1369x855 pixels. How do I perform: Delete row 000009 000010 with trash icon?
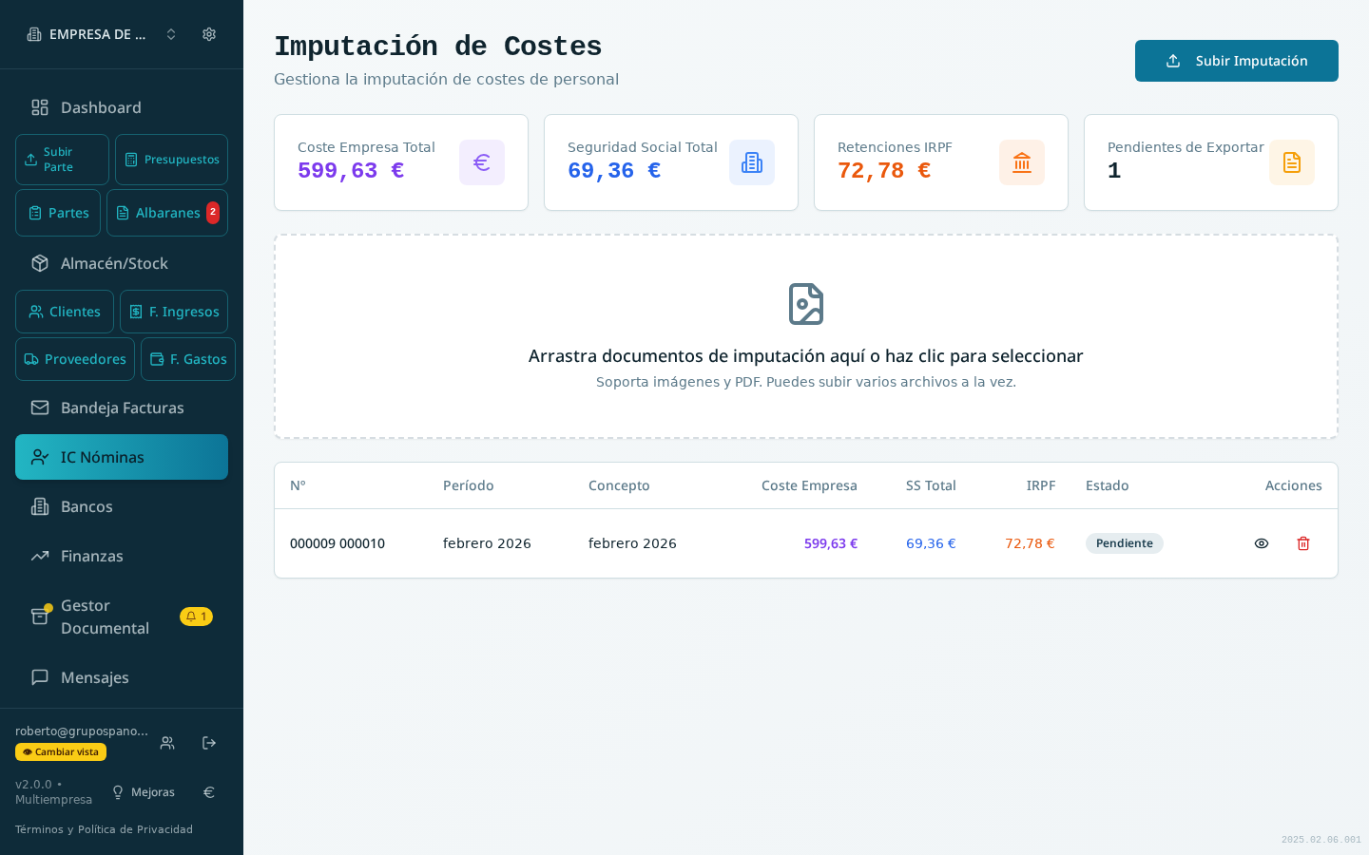coord(1303,543)
